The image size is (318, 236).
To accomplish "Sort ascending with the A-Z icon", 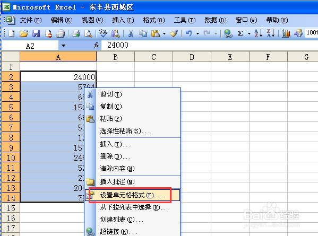I will pyautogui.click(x=259, y=33).
